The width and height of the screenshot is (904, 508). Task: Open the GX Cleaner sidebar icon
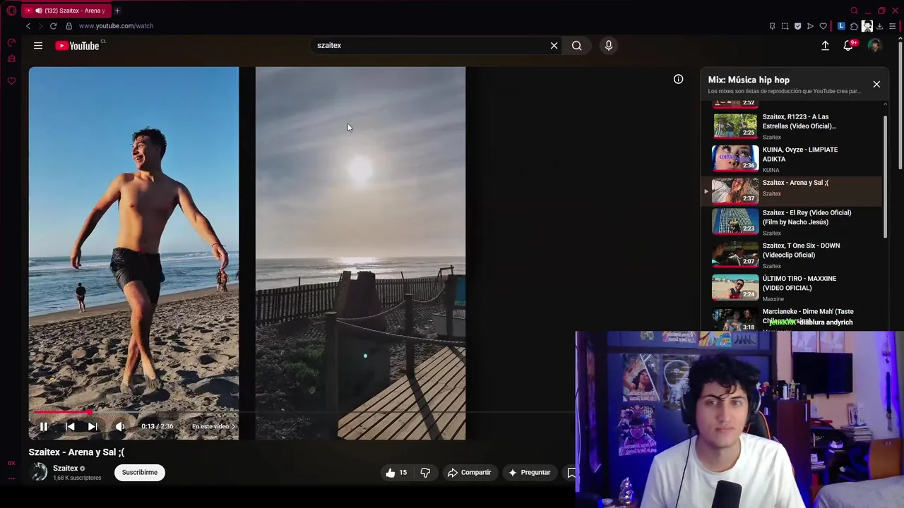click(11, 59)
